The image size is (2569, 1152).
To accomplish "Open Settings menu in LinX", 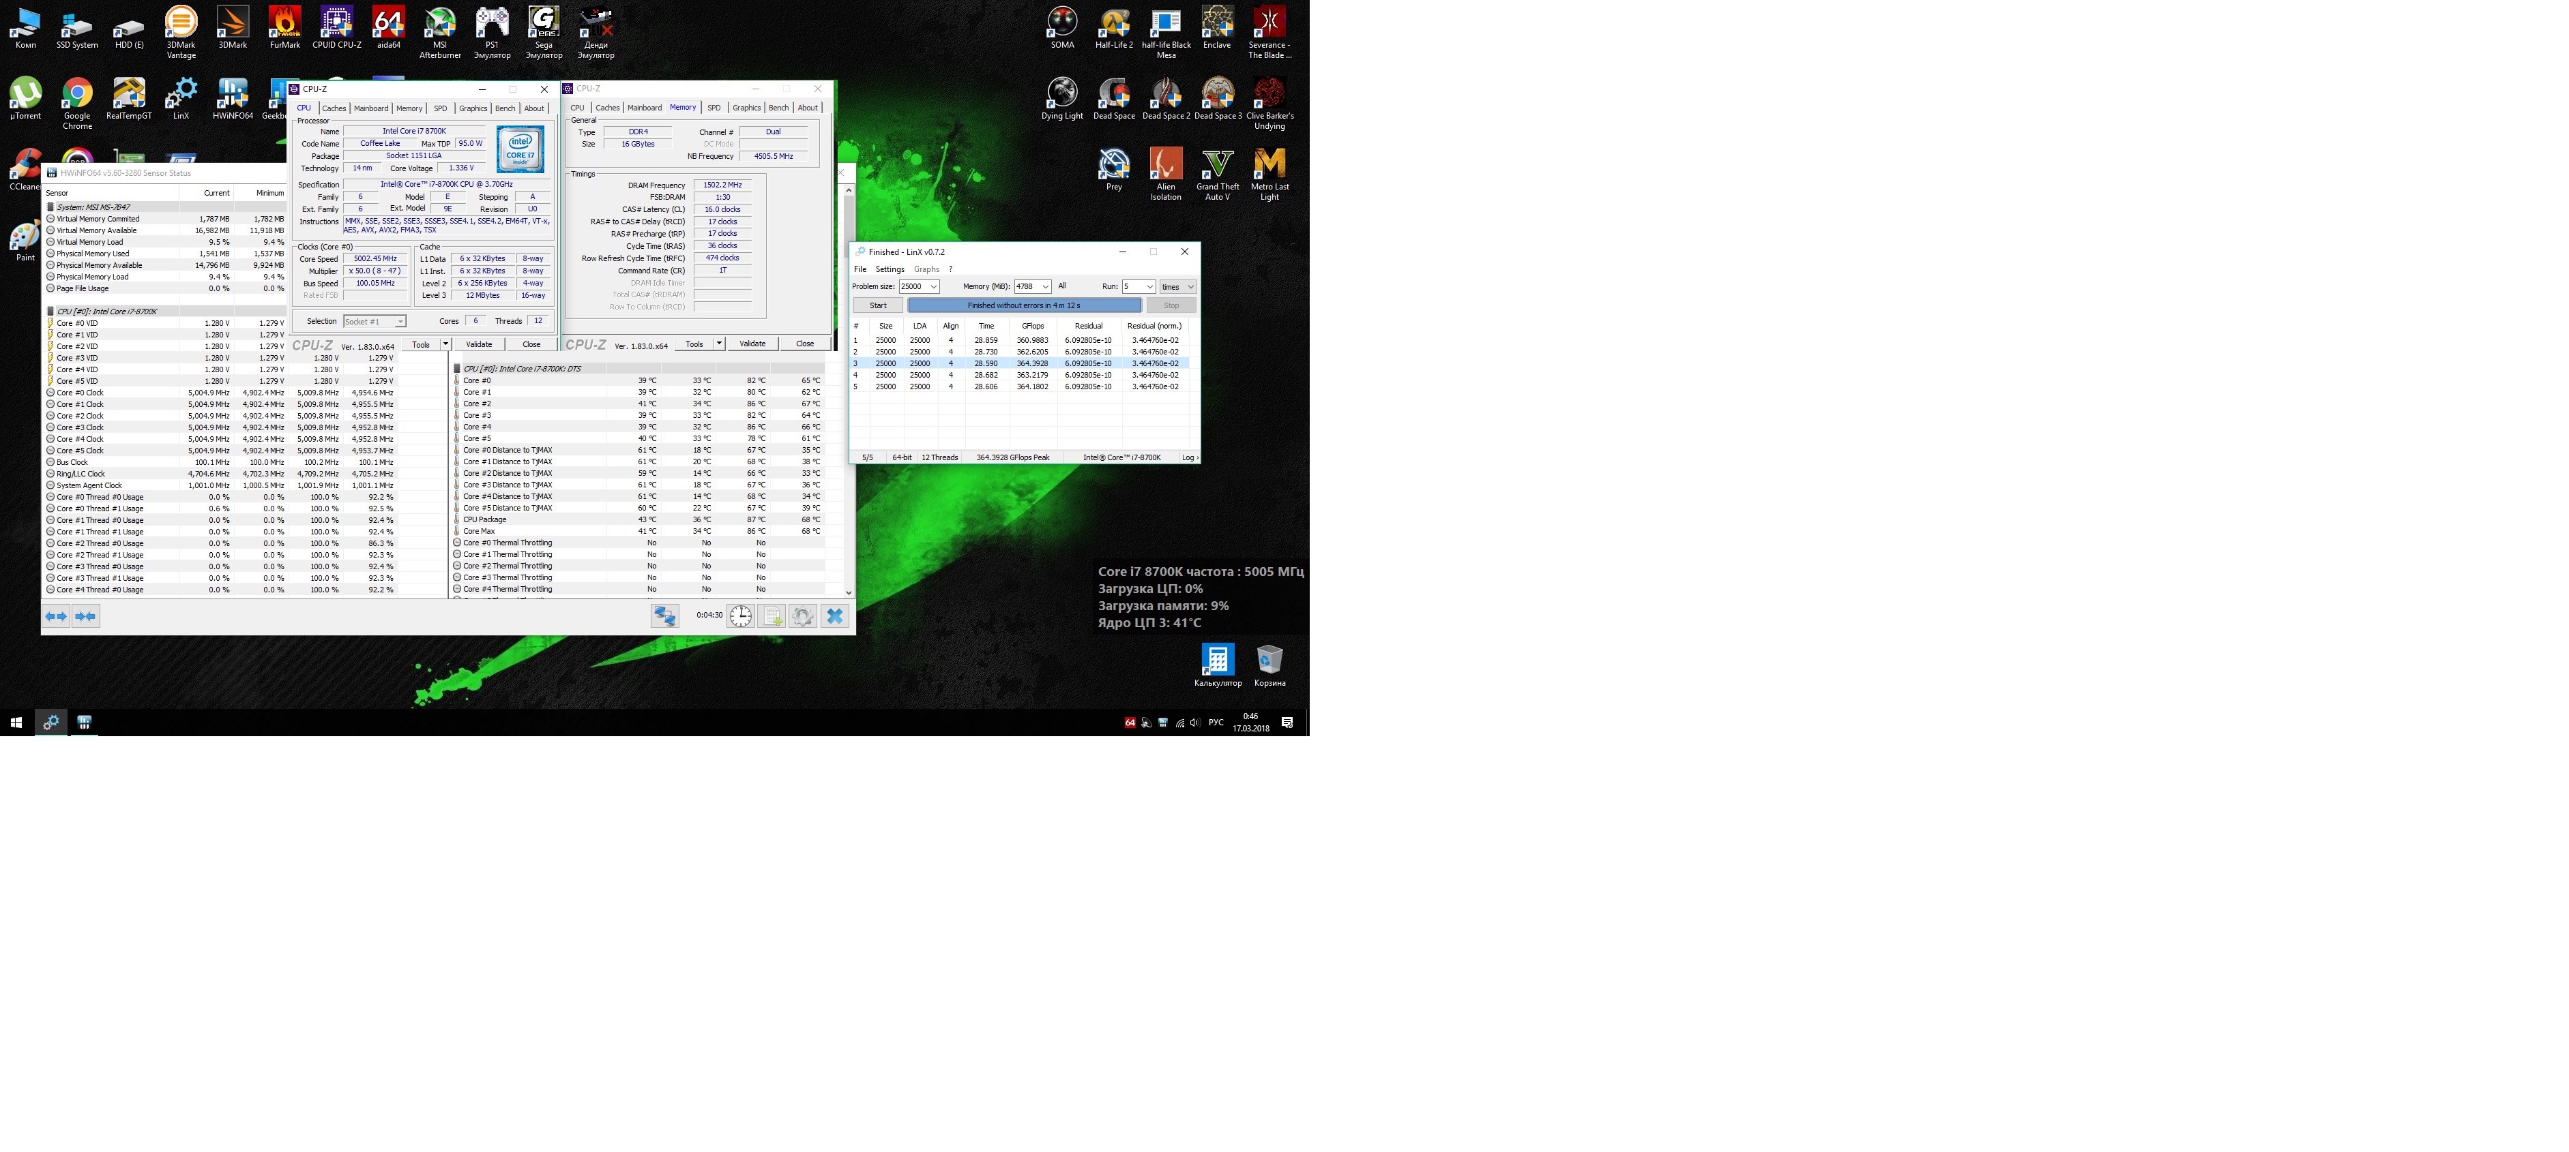I will (x=890, y=269).
